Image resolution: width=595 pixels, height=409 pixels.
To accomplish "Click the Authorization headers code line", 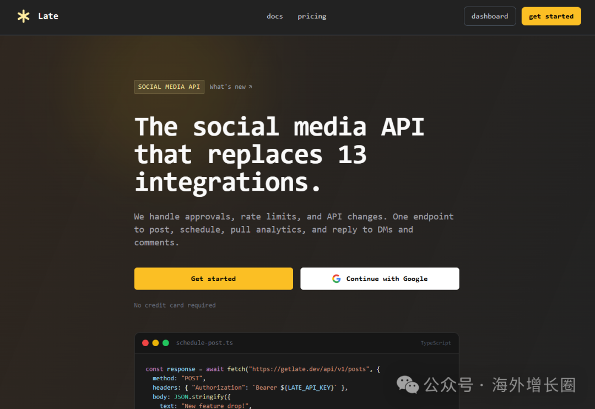I will [x=250, y=388].
